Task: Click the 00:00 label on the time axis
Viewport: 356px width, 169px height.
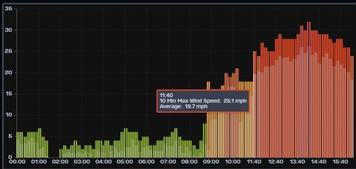Action: pos(17,162)
